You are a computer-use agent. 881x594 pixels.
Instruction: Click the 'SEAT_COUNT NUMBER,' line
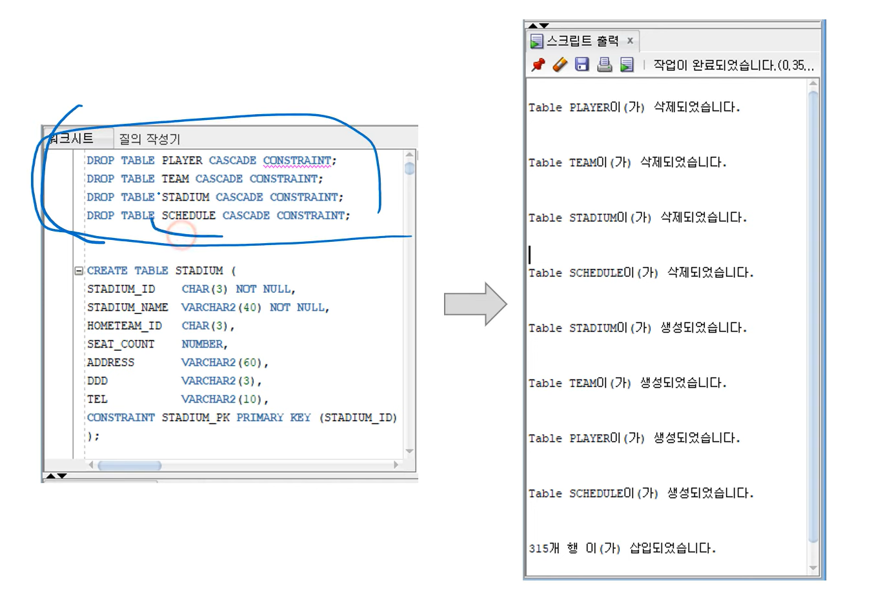[x=157, y=344]
